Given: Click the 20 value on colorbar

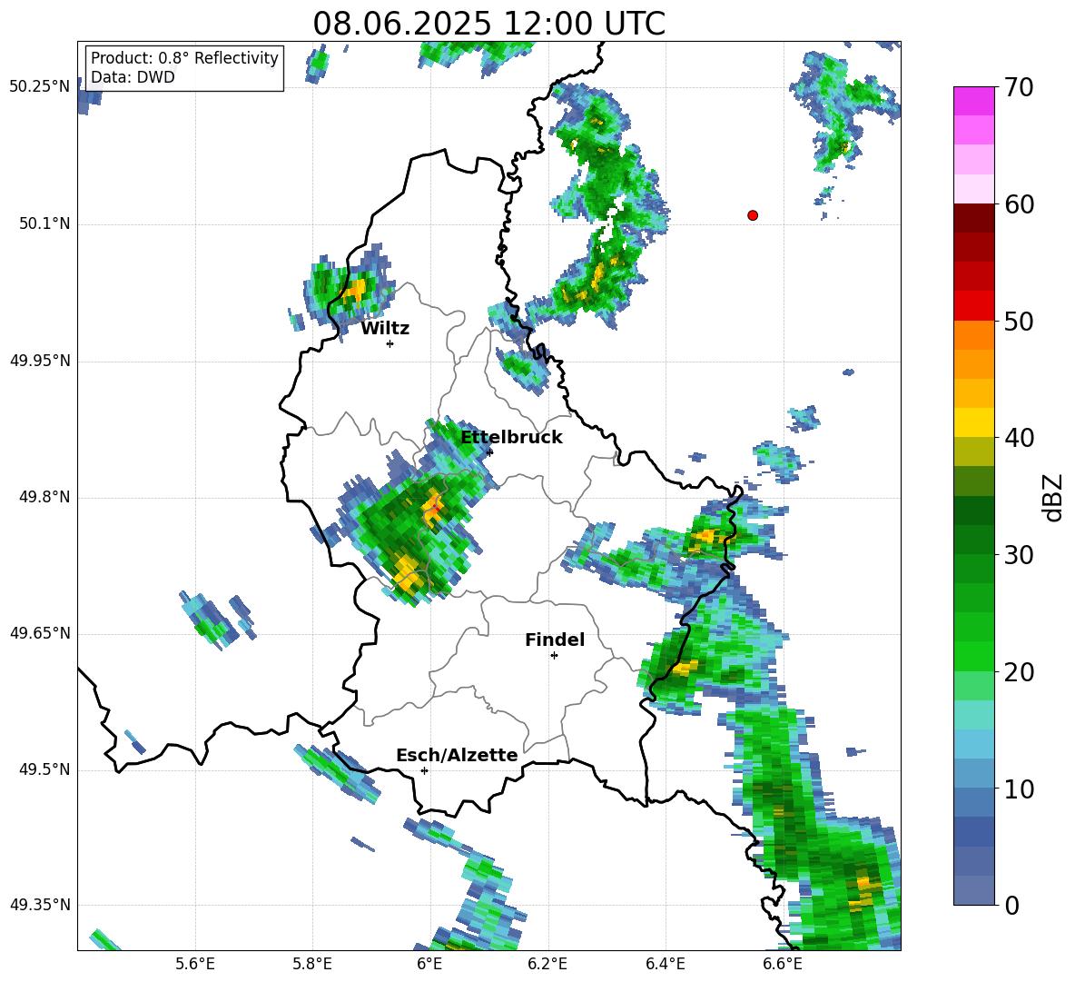Looking at the screenshot, I should (x=1019, y=672).
